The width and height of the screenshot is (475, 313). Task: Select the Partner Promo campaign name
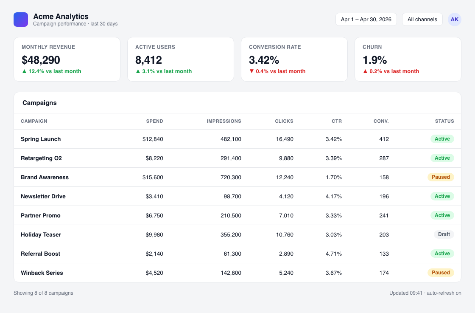pos(41,215)
